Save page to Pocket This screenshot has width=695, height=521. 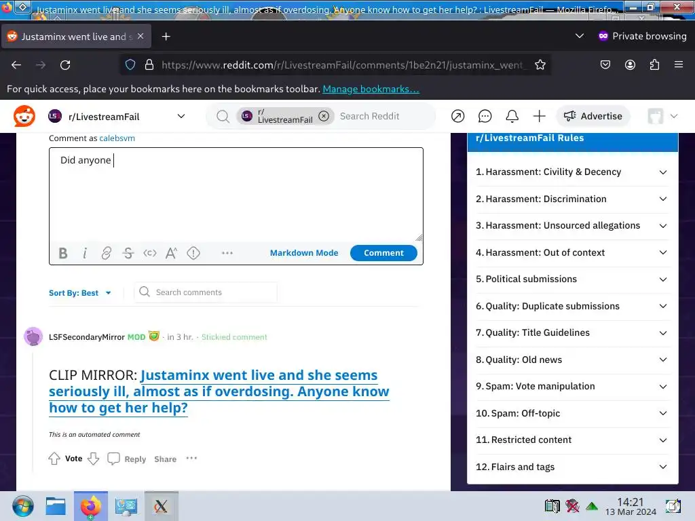(605, 64)
